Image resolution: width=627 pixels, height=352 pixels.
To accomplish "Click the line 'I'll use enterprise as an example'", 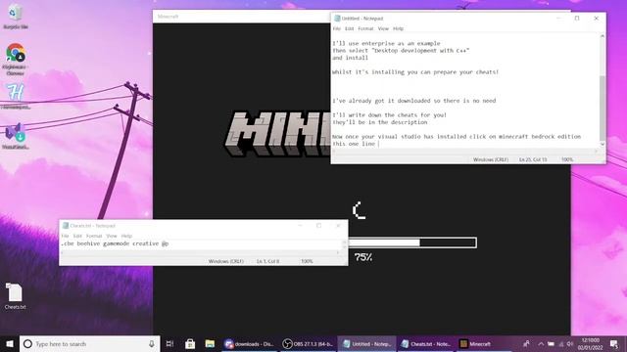I will click(x=386, y=43).
